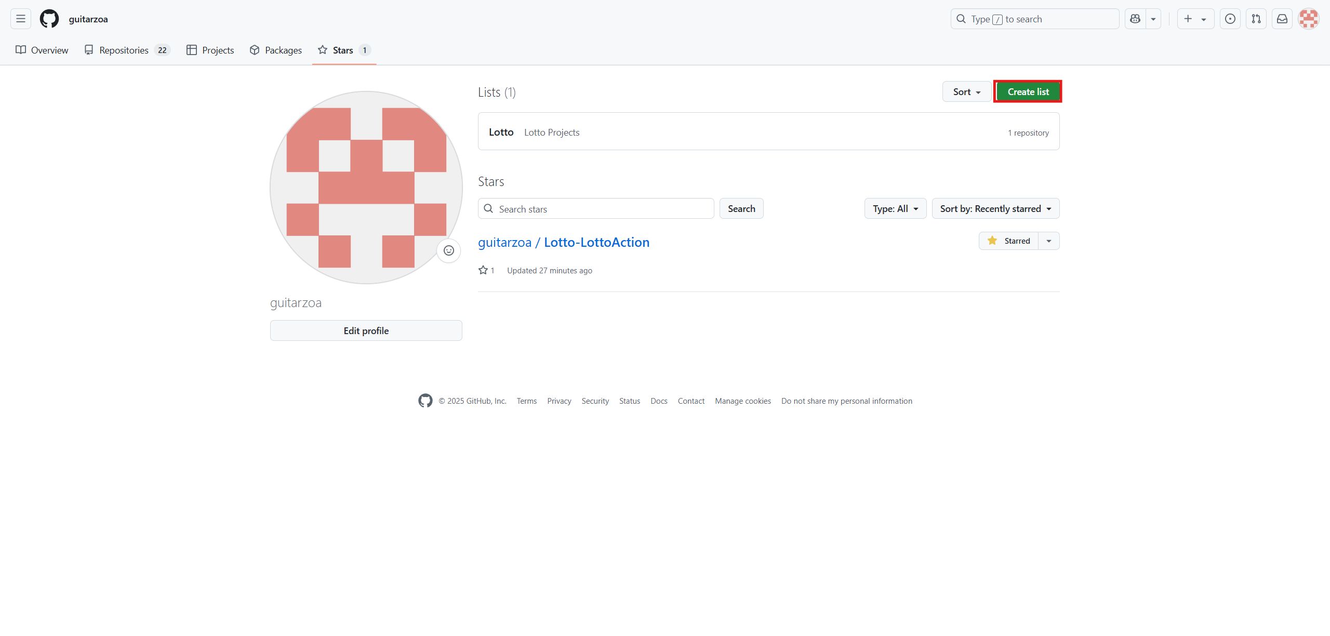Click the GitHub Octocat logo in header

49,19
